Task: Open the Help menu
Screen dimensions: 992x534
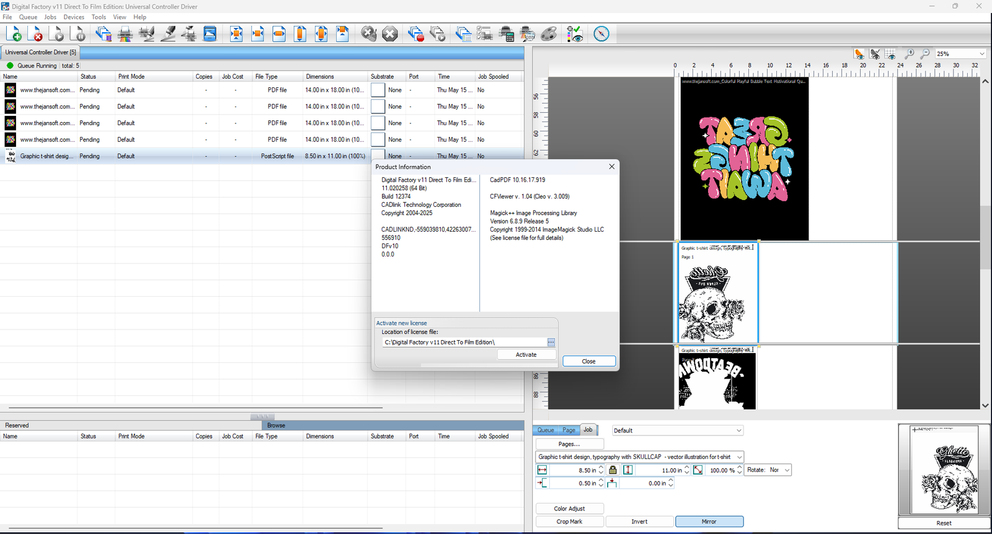Action: (x=140, y=17)
